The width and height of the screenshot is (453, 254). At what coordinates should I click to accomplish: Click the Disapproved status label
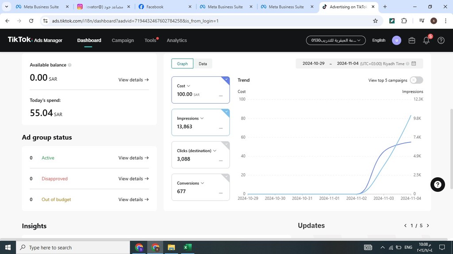click(54, 179)
